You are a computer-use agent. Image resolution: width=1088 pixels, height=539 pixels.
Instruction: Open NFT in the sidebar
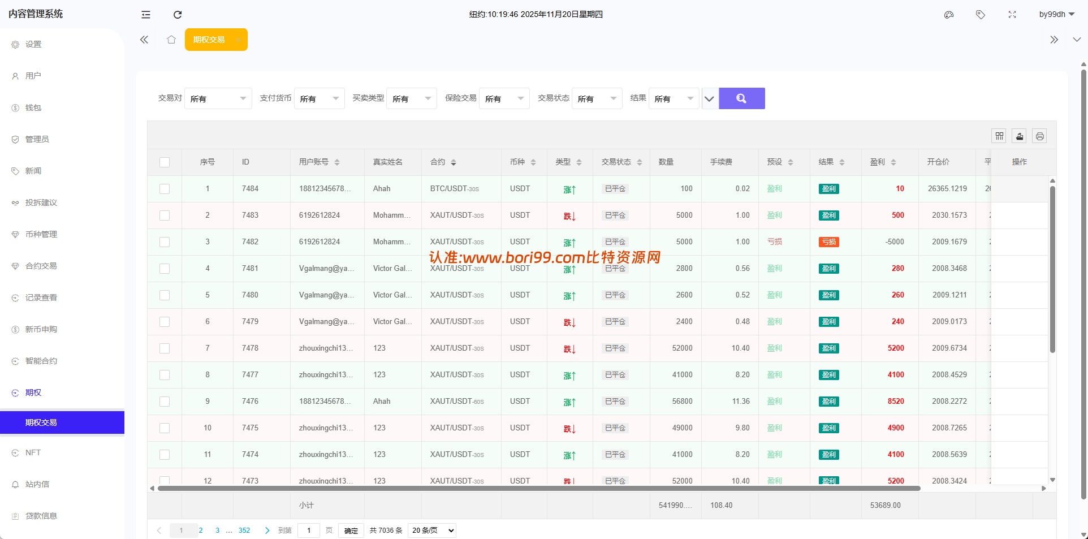[x=62, y=452]
